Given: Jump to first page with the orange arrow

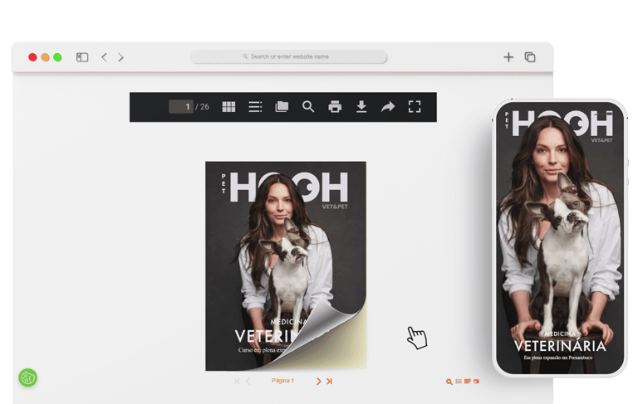Looking at the screenshot, I should 238,382.
